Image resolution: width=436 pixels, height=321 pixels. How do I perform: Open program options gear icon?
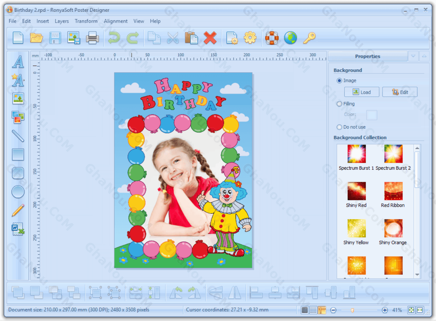point(250,37)
